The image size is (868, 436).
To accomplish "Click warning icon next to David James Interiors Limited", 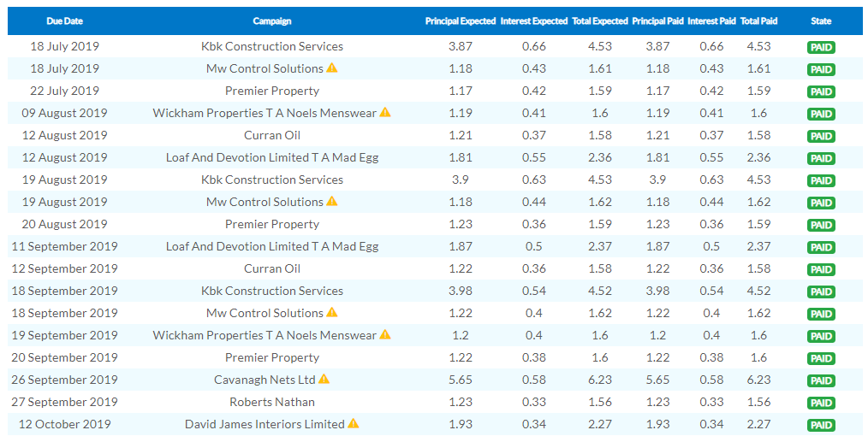I will [x=354, y=424].
